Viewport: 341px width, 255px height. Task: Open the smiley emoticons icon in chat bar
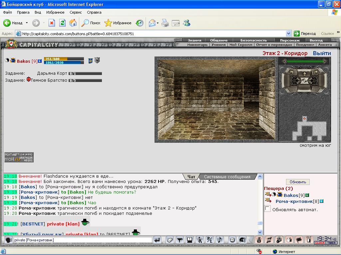click(232, 240)
